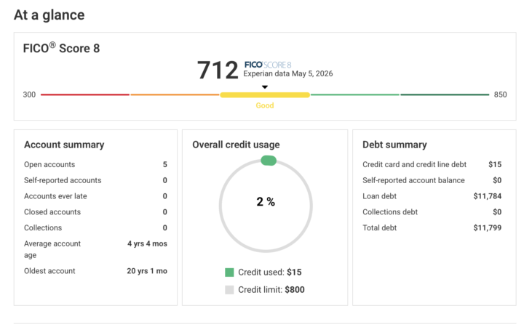The height and width of the screenshot is (327, 524).
Task: Click the Closed accounts label
Action: (x=52, y=212)
